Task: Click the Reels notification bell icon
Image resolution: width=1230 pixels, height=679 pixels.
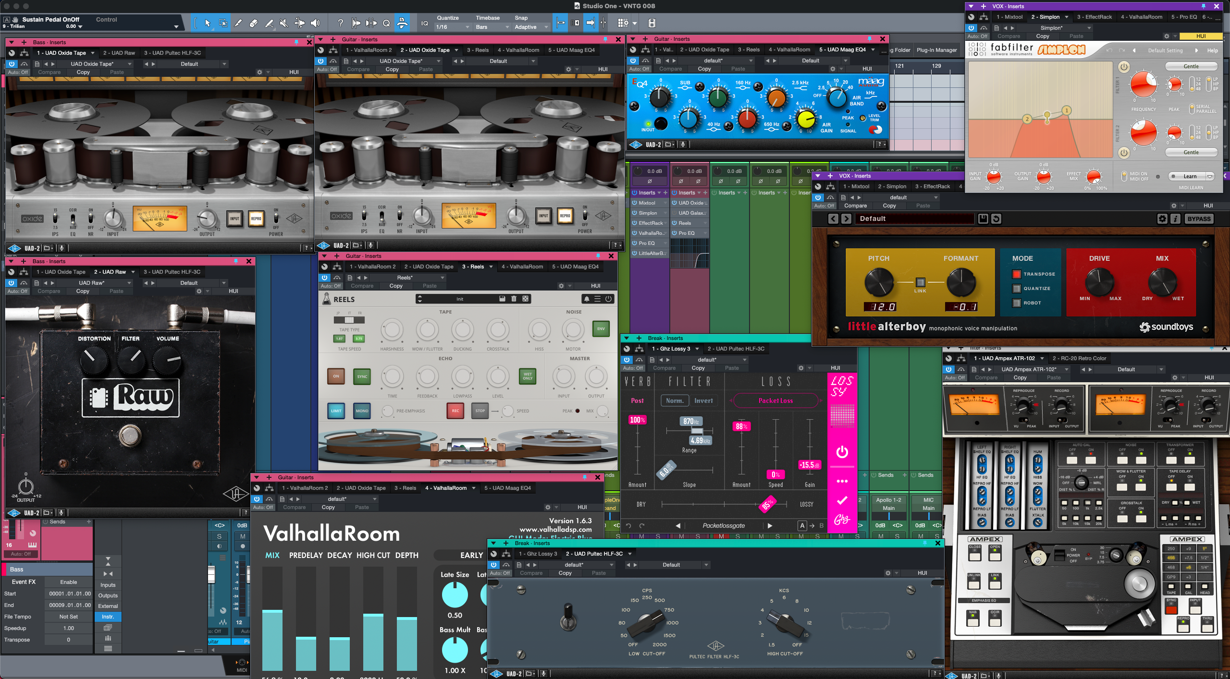Action: click(586, 299)
